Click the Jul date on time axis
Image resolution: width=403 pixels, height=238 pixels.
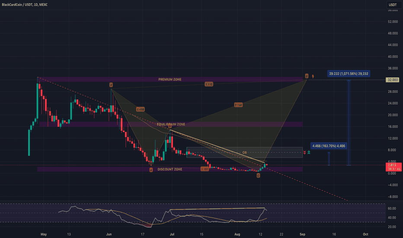[x=172, y=234]
